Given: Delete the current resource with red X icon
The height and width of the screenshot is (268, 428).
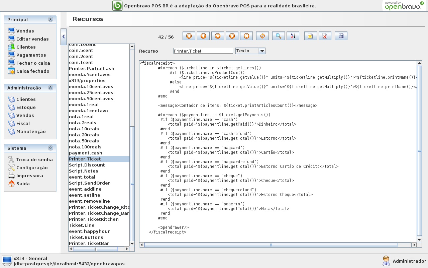Looking at the screenshot, I should [325, 36].
